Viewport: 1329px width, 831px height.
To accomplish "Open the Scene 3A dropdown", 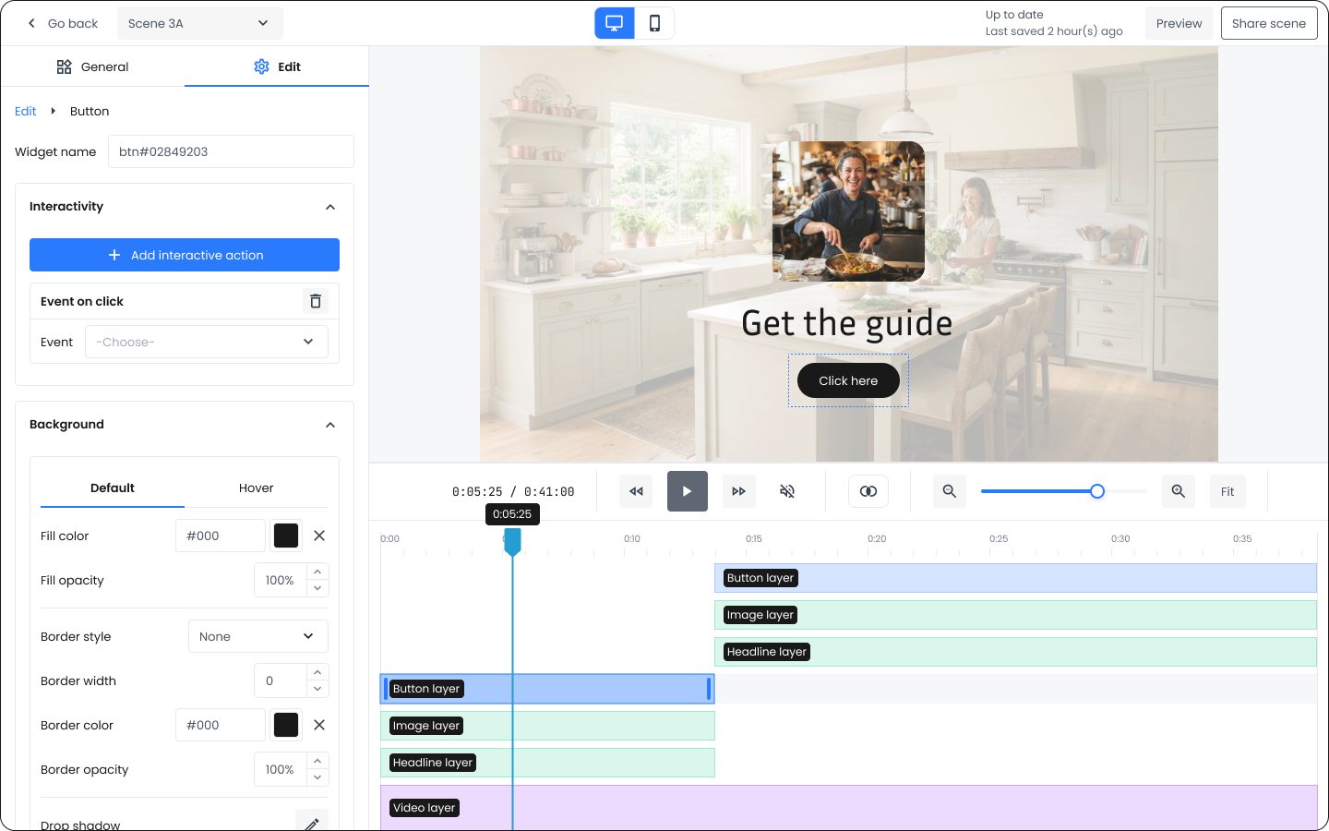I will pyautogui.click(x=200, y=23).
